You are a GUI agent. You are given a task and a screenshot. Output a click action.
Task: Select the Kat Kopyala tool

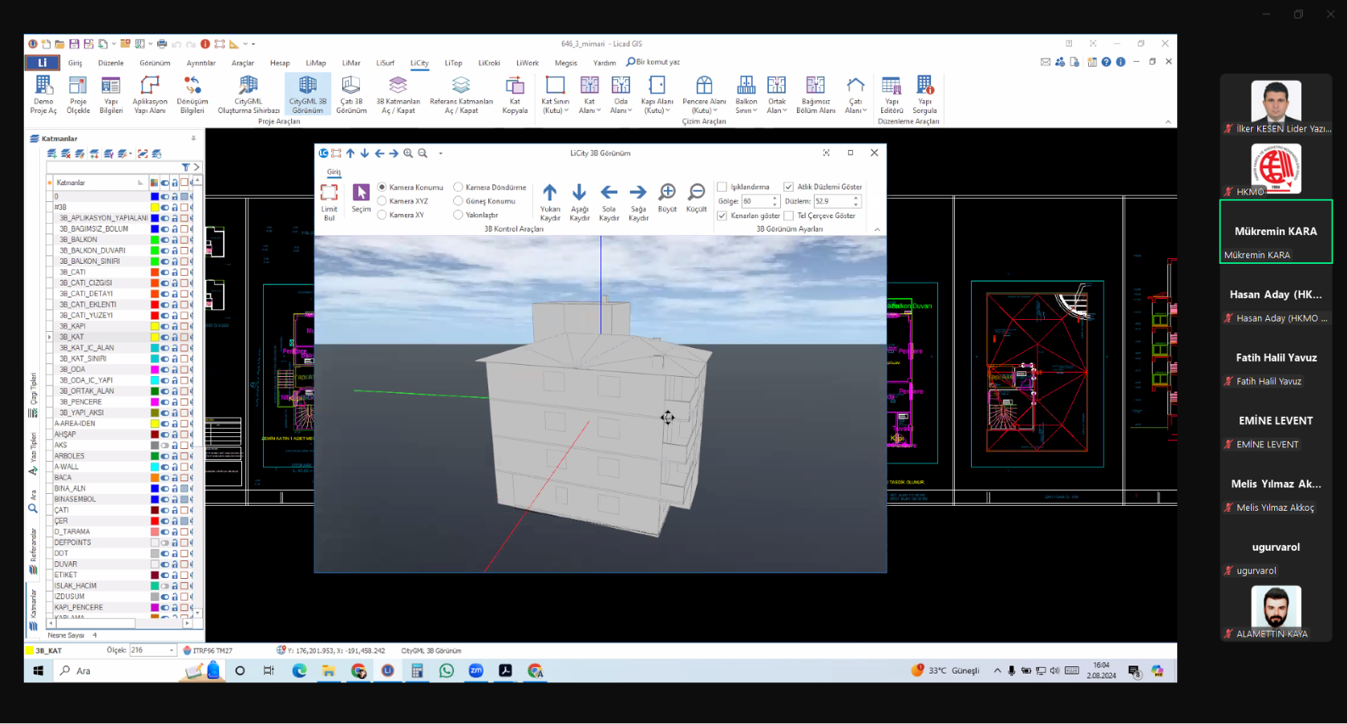click(515, 95)
